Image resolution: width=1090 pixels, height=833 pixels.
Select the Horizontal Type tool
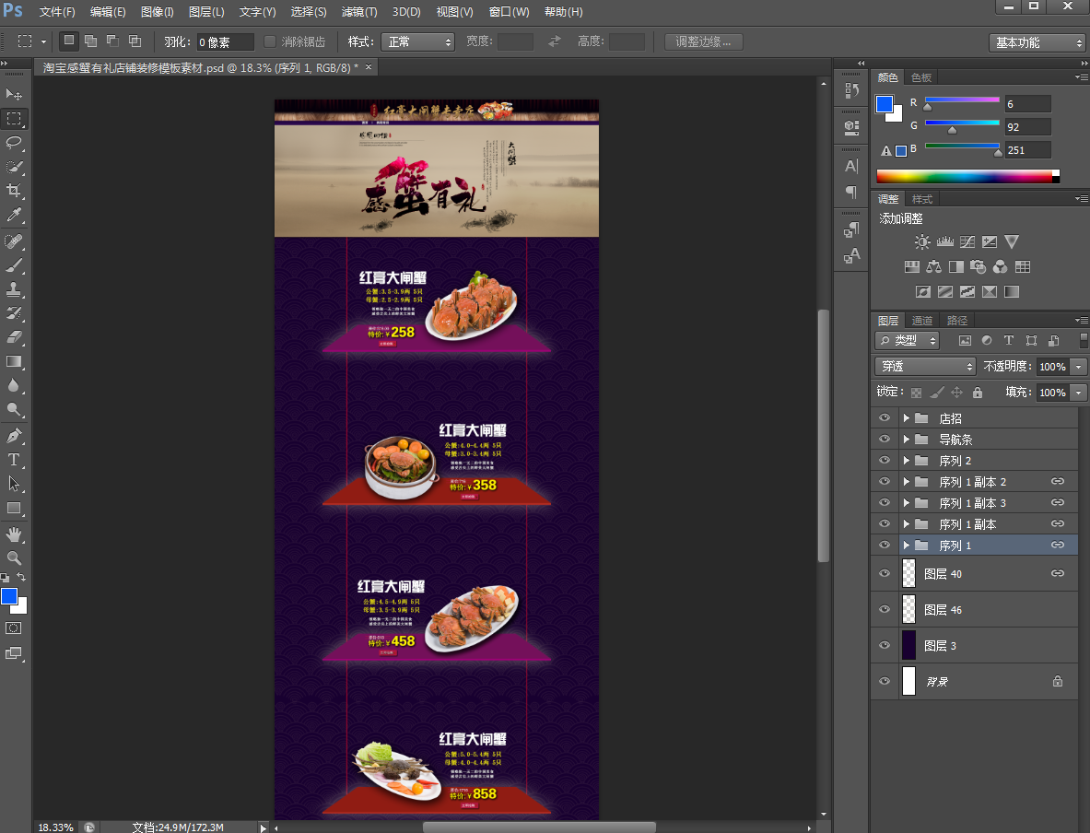click(x=15, y=460)
